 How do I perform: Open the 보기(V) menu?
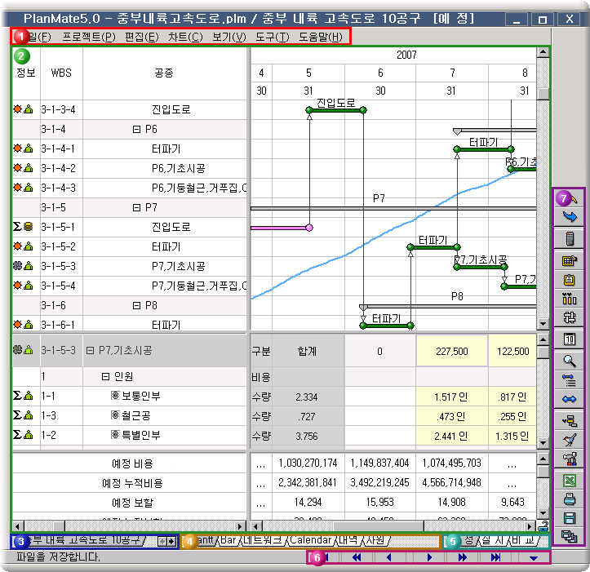coord(228,37)
